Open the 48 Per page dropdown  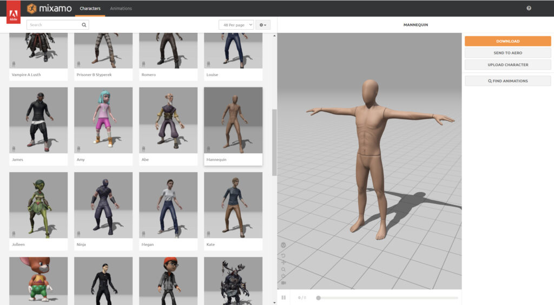pyautogui.click(x=236, y=25)
